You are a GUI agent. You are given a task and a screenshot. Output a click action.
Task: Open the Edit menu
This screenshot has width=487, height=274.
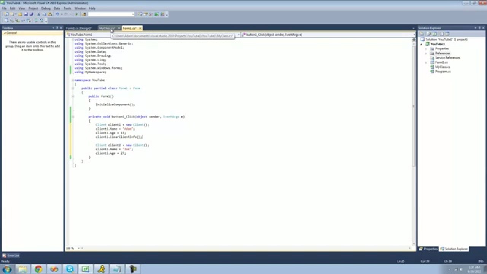pyautogui.click(x=13, y=8)
